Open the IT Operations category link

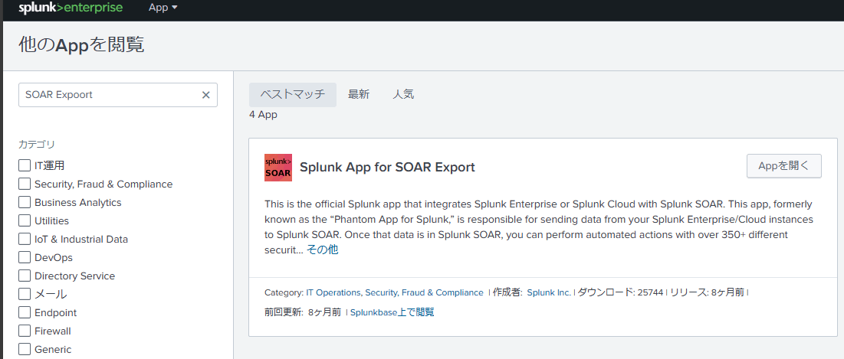[333, 293]
